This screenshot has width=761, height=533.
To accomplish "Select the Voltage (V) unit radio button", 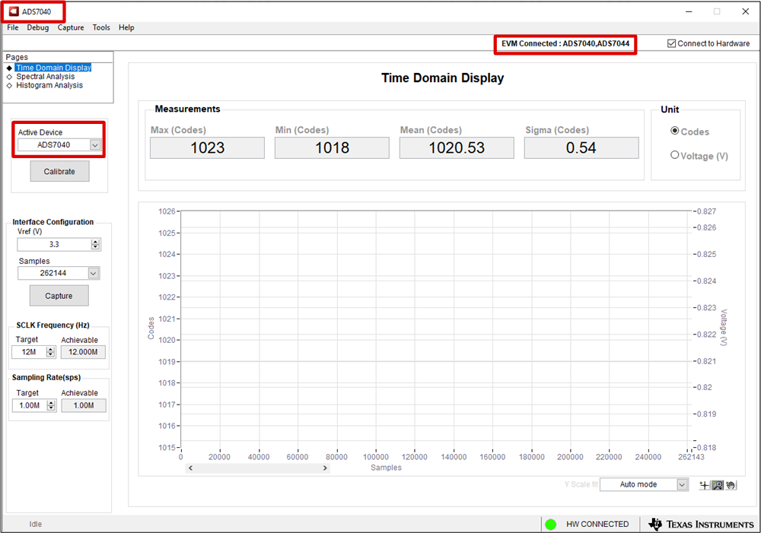I will 674,155.
